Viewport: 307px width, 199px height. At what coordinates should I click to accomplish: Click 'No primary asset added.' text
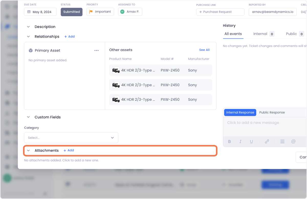point(48,60)
